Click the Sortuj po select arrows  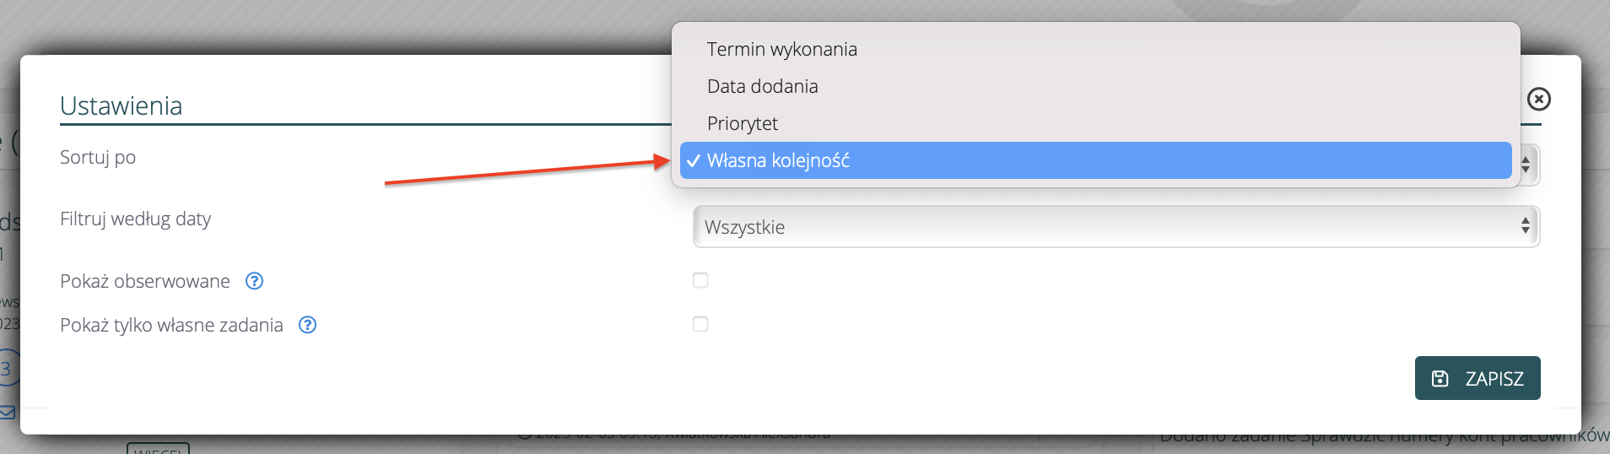[x=1526, y=165]
